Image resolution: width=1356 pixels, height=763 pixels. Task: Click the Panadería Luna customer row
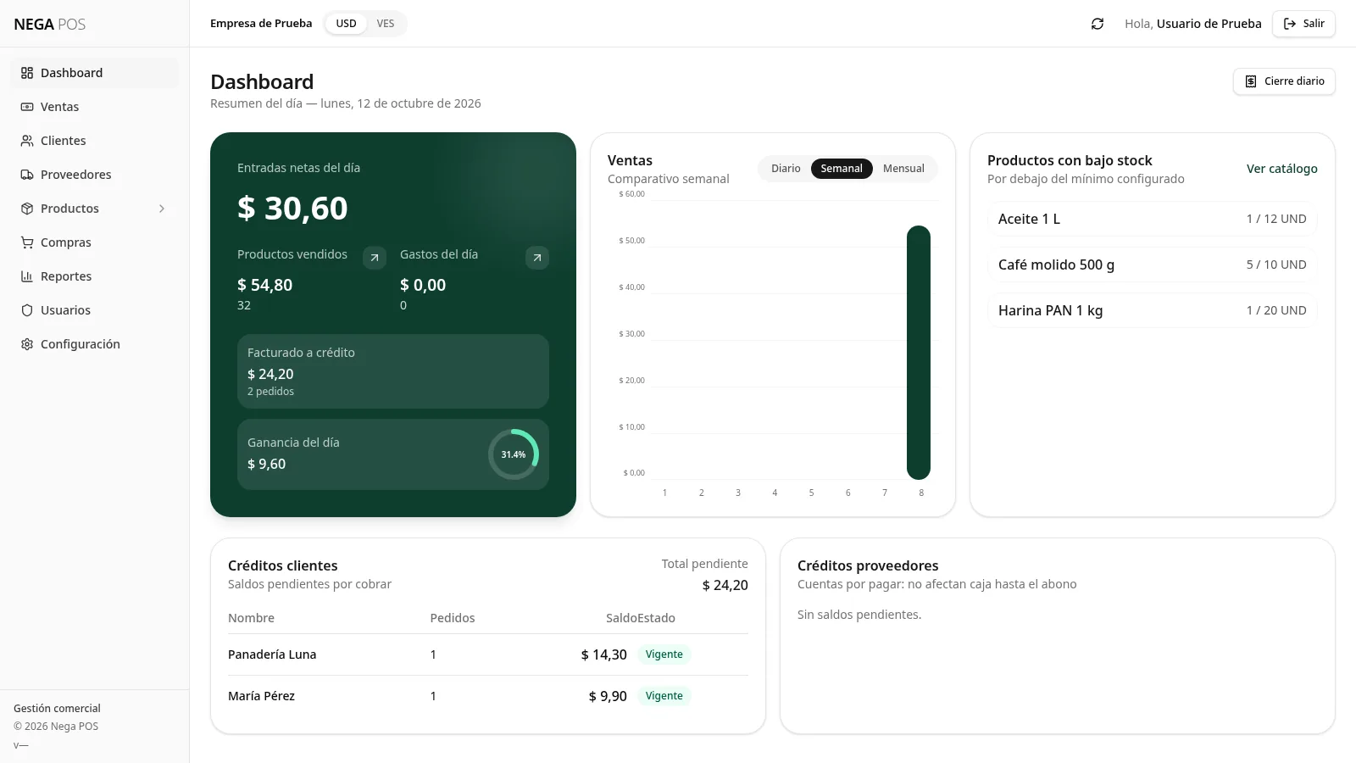[x=488, y=654]
